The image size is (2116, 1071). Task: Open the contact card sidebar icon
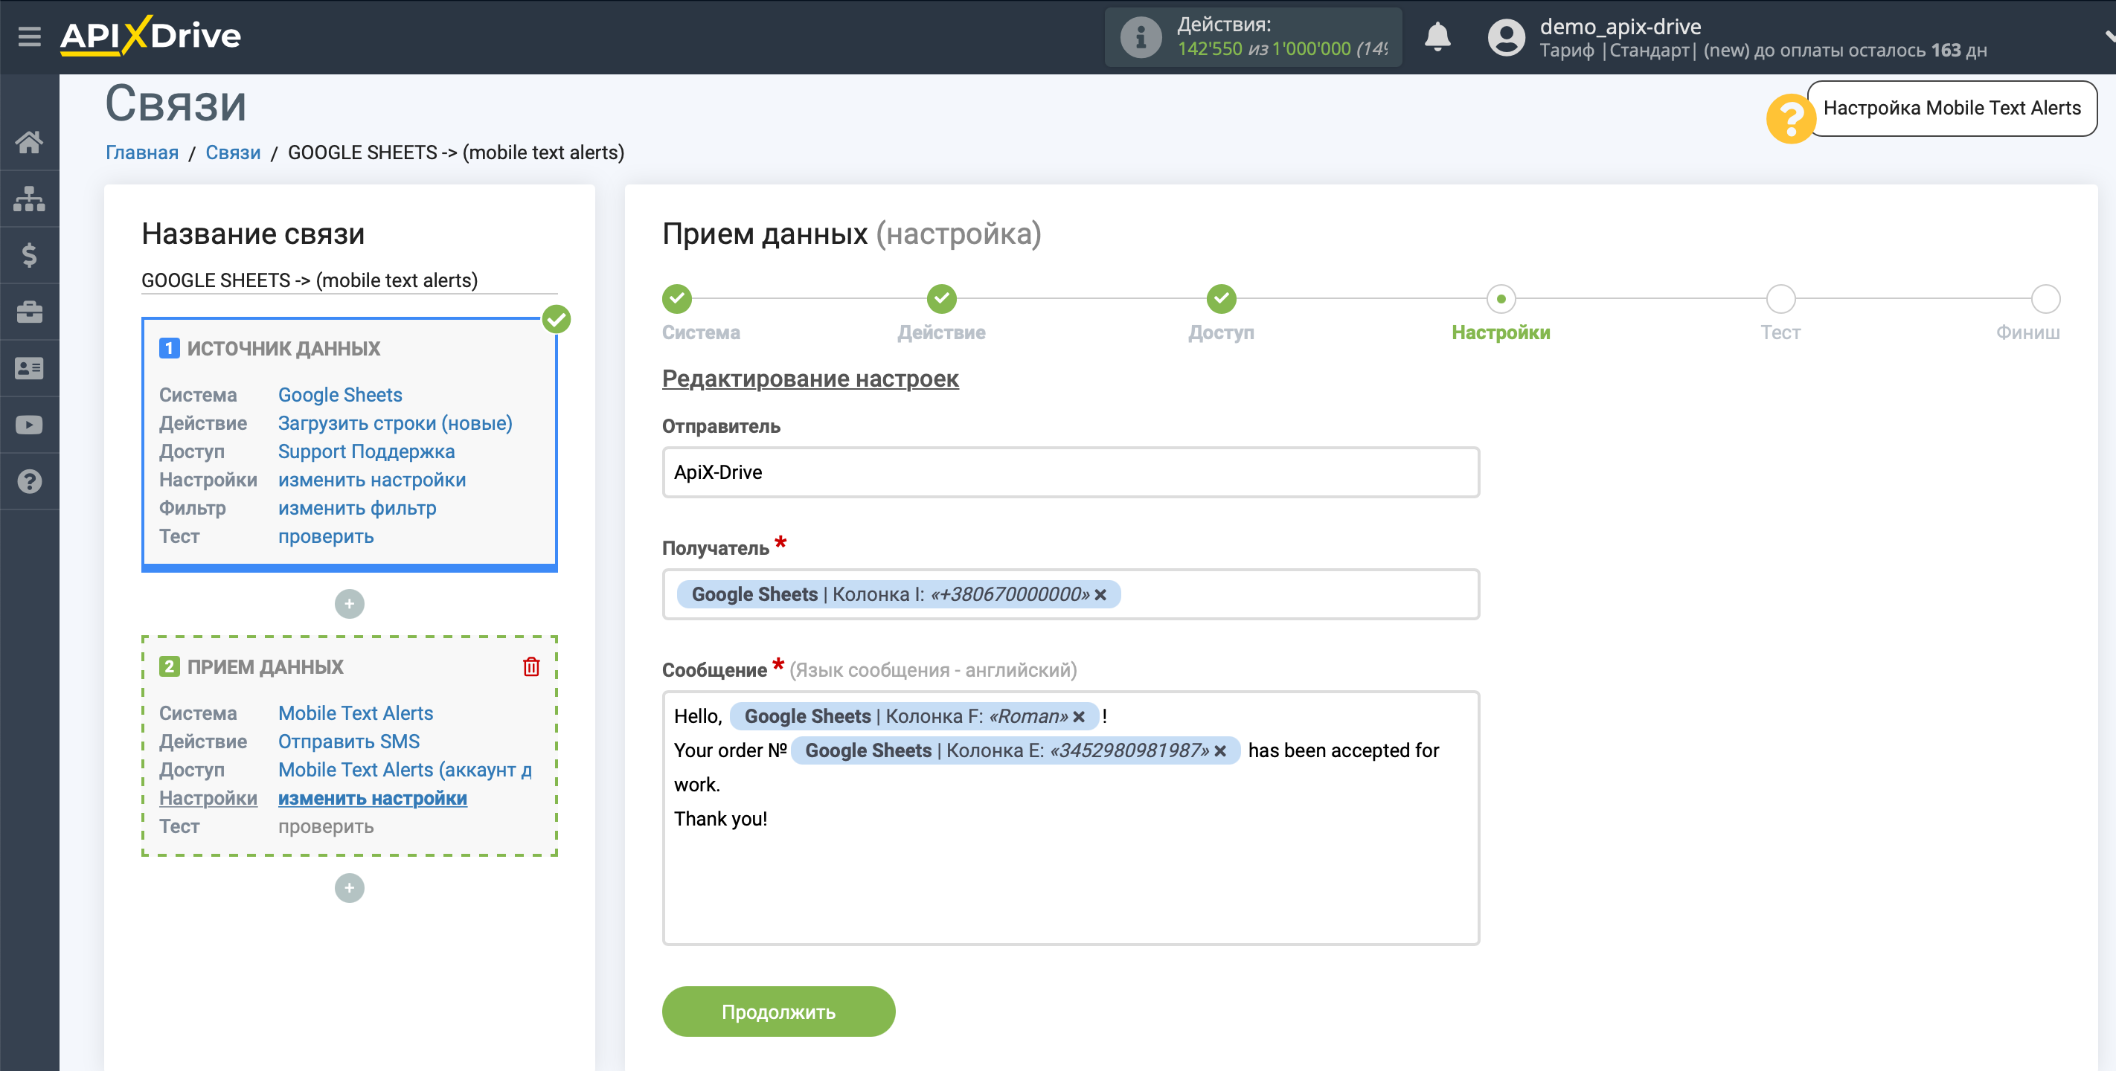coord(30,368)
